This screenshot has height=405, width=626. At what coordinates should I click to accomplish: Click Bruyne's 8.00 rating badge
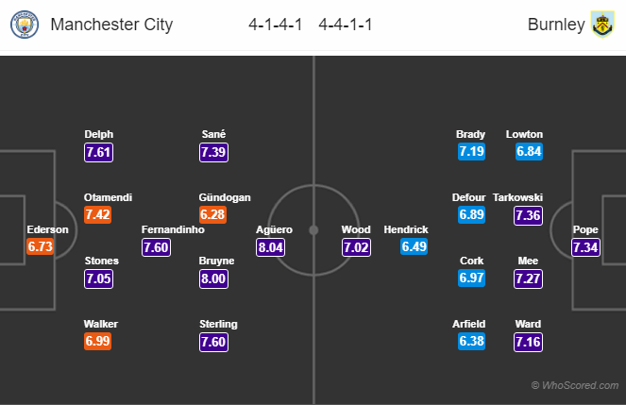coord(213,279)
